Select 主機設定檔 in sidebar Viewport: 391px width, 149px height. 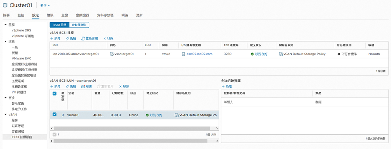pyautogui.click(x=19, y=86)
